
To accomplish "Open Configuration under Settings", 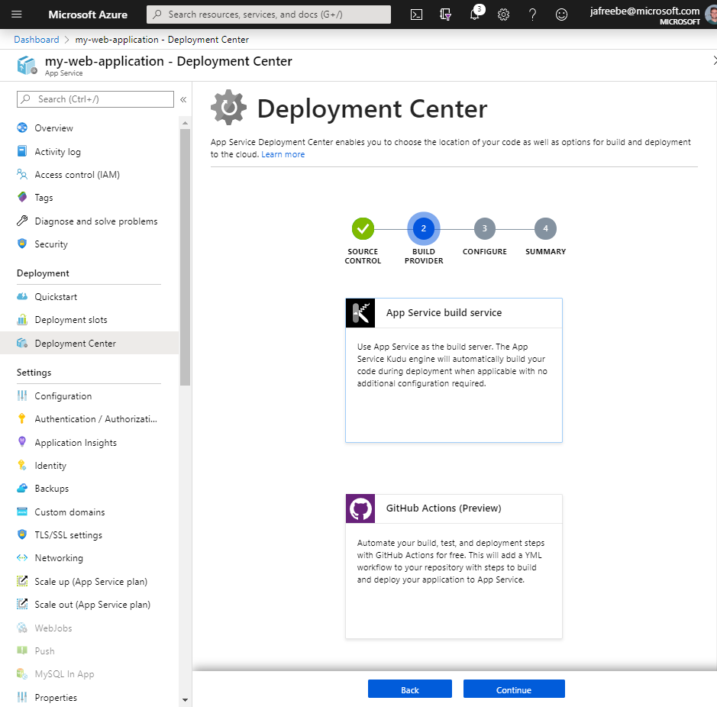I will tap(63, 396).
